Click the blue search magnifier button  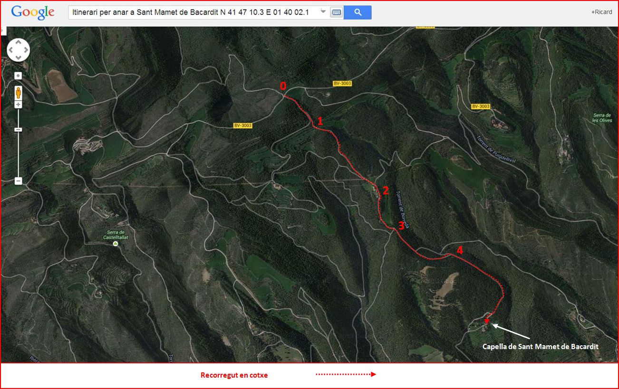(358, 12)
